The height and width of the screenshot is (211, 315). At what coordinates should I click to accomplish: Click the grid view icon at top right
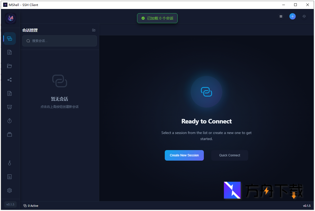tap(281, 16)
